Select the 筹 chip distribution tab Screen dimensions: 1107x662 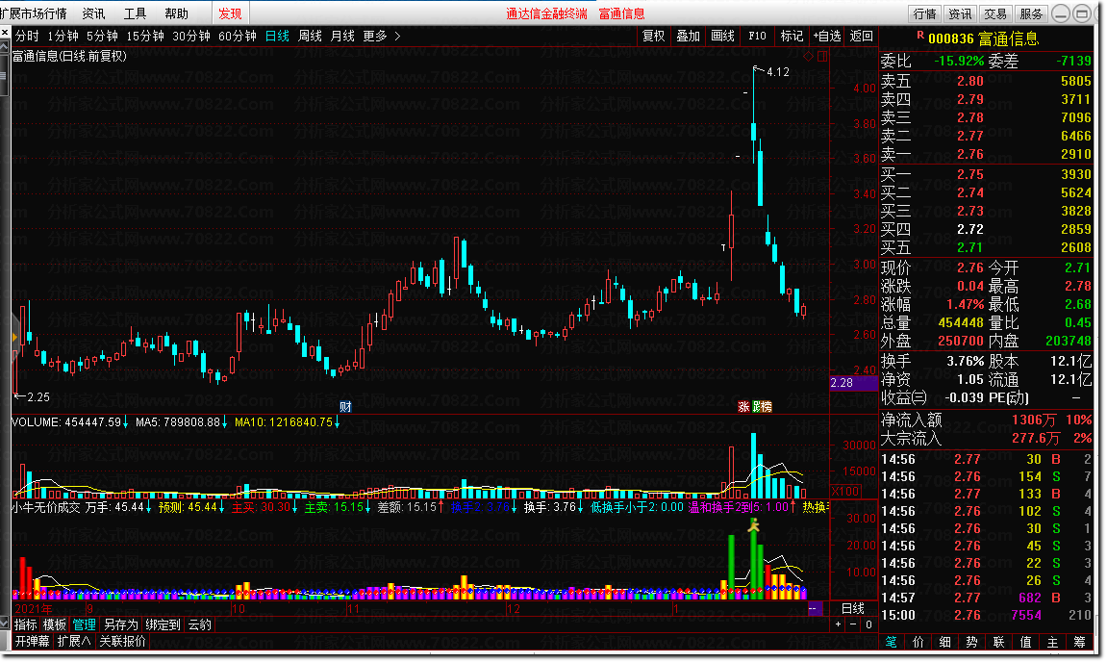pos(1079,642)
